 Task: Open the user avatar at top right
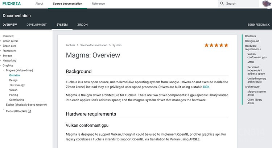(267, 4)
